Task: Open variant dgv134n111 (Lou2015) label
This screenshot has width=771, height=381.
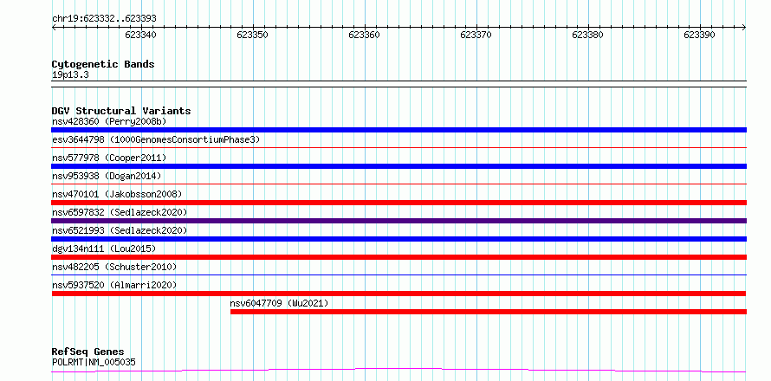Action: click(x=104, y=249)
